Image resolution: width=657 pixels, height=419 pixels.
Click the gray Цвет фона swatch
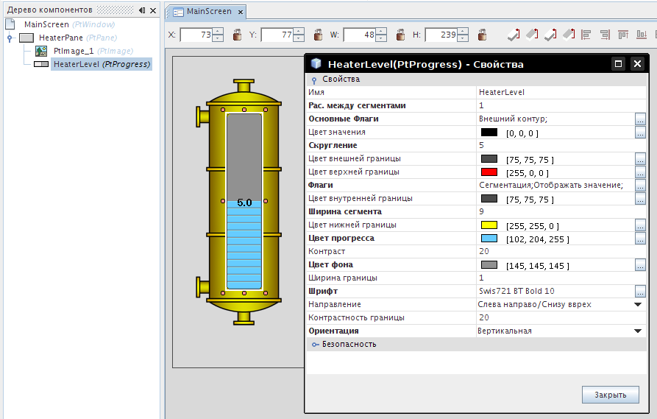click(489, 265)
